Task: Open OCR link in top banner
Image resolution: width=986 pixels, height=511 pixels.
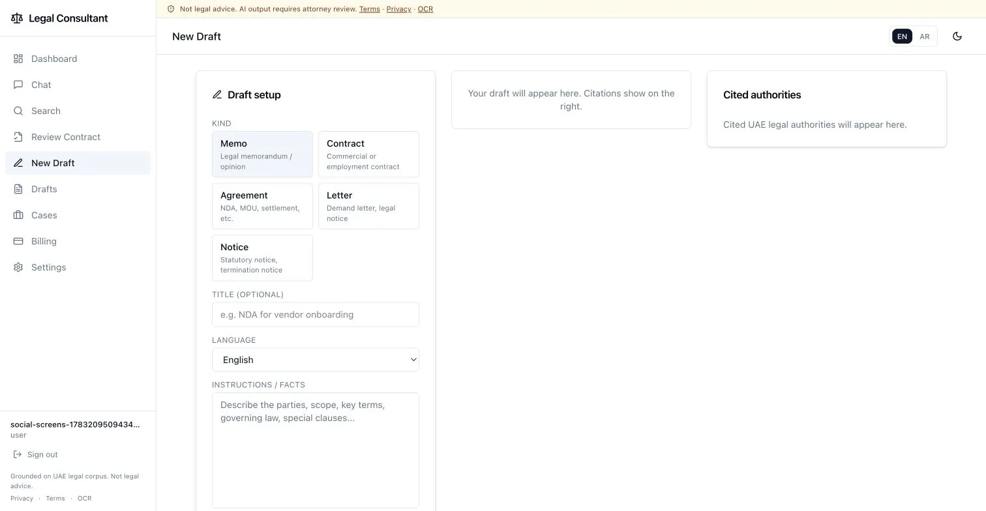Action: (x=425, y=9)
